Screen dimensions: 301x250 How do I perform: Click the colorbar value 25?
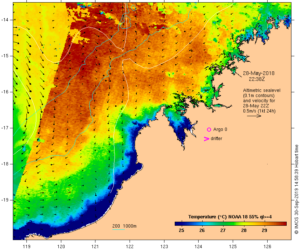(x=181, y=230)
